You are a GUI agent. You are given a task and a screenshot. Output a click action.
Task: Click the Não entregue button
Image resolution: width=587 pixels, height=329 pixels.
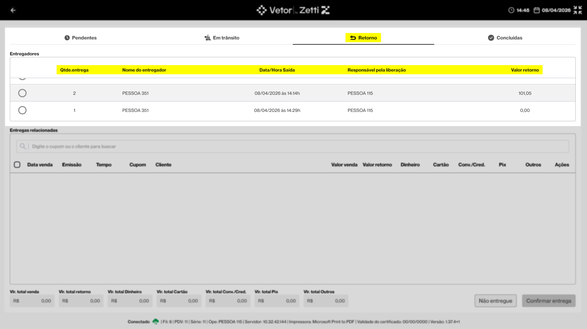[x=495, y=301]
